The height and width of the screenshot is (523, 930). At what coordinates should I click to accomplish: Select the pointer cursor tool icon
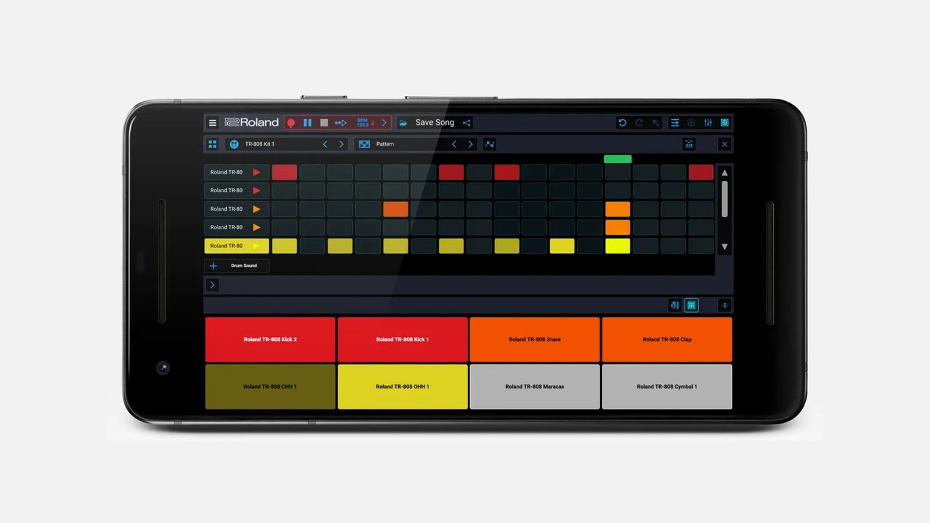pyautogui.click(x=656, y=123)
